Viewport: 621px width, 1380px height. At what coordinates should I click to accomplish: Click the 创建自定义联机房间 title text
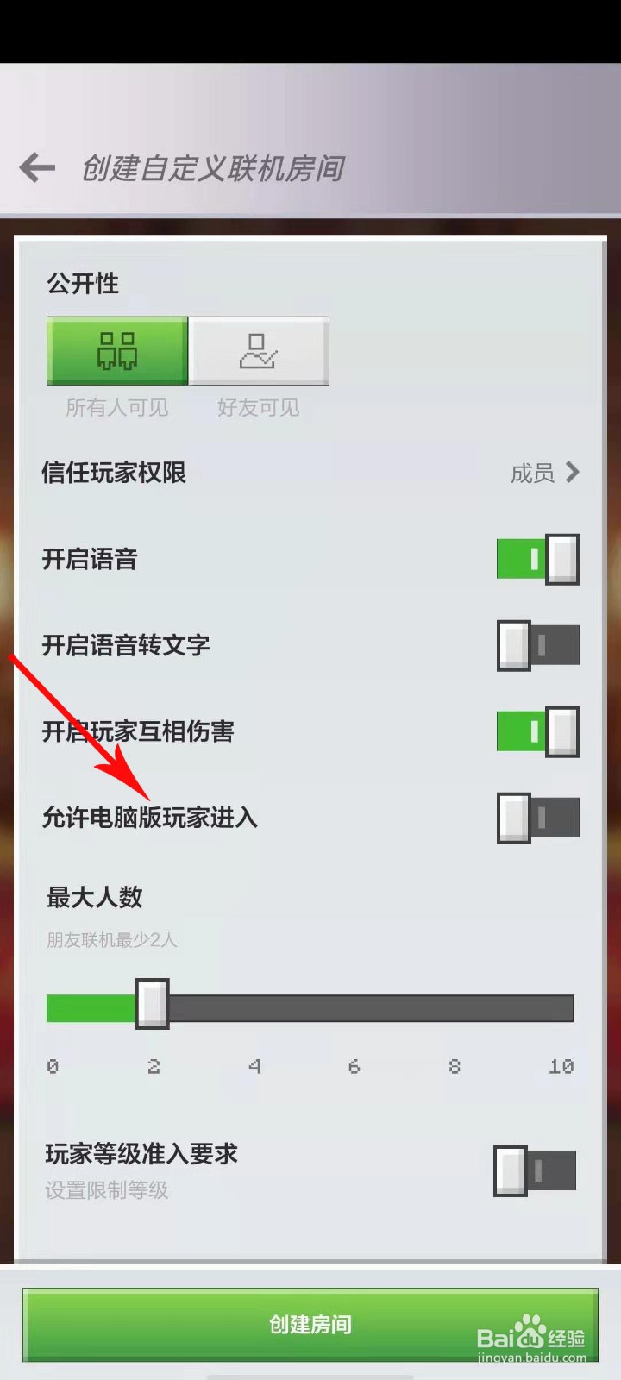coord(213,168)
